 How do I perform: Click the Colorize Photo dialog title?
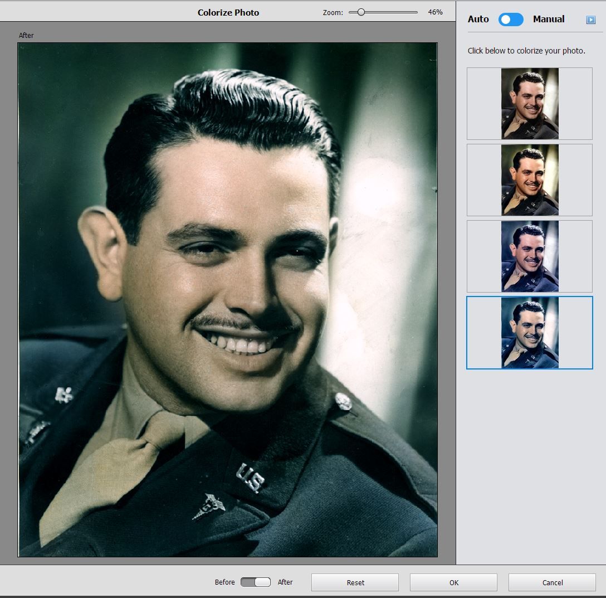coord(228,12)
